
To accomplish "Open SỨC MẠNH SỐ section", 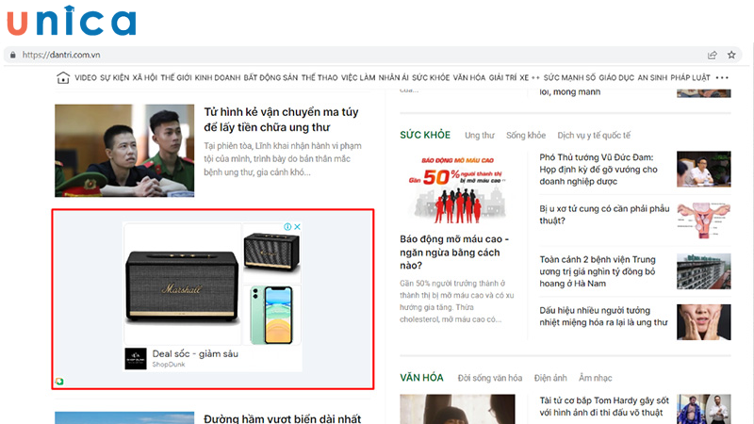I will [569, 77].
